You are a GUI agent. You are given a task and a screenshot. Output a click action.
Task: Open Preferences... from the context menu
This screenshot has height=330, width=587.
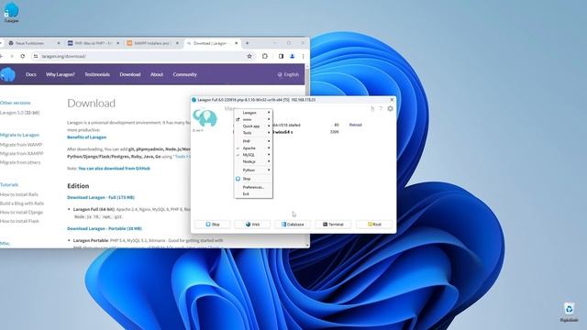click(253, 187)
